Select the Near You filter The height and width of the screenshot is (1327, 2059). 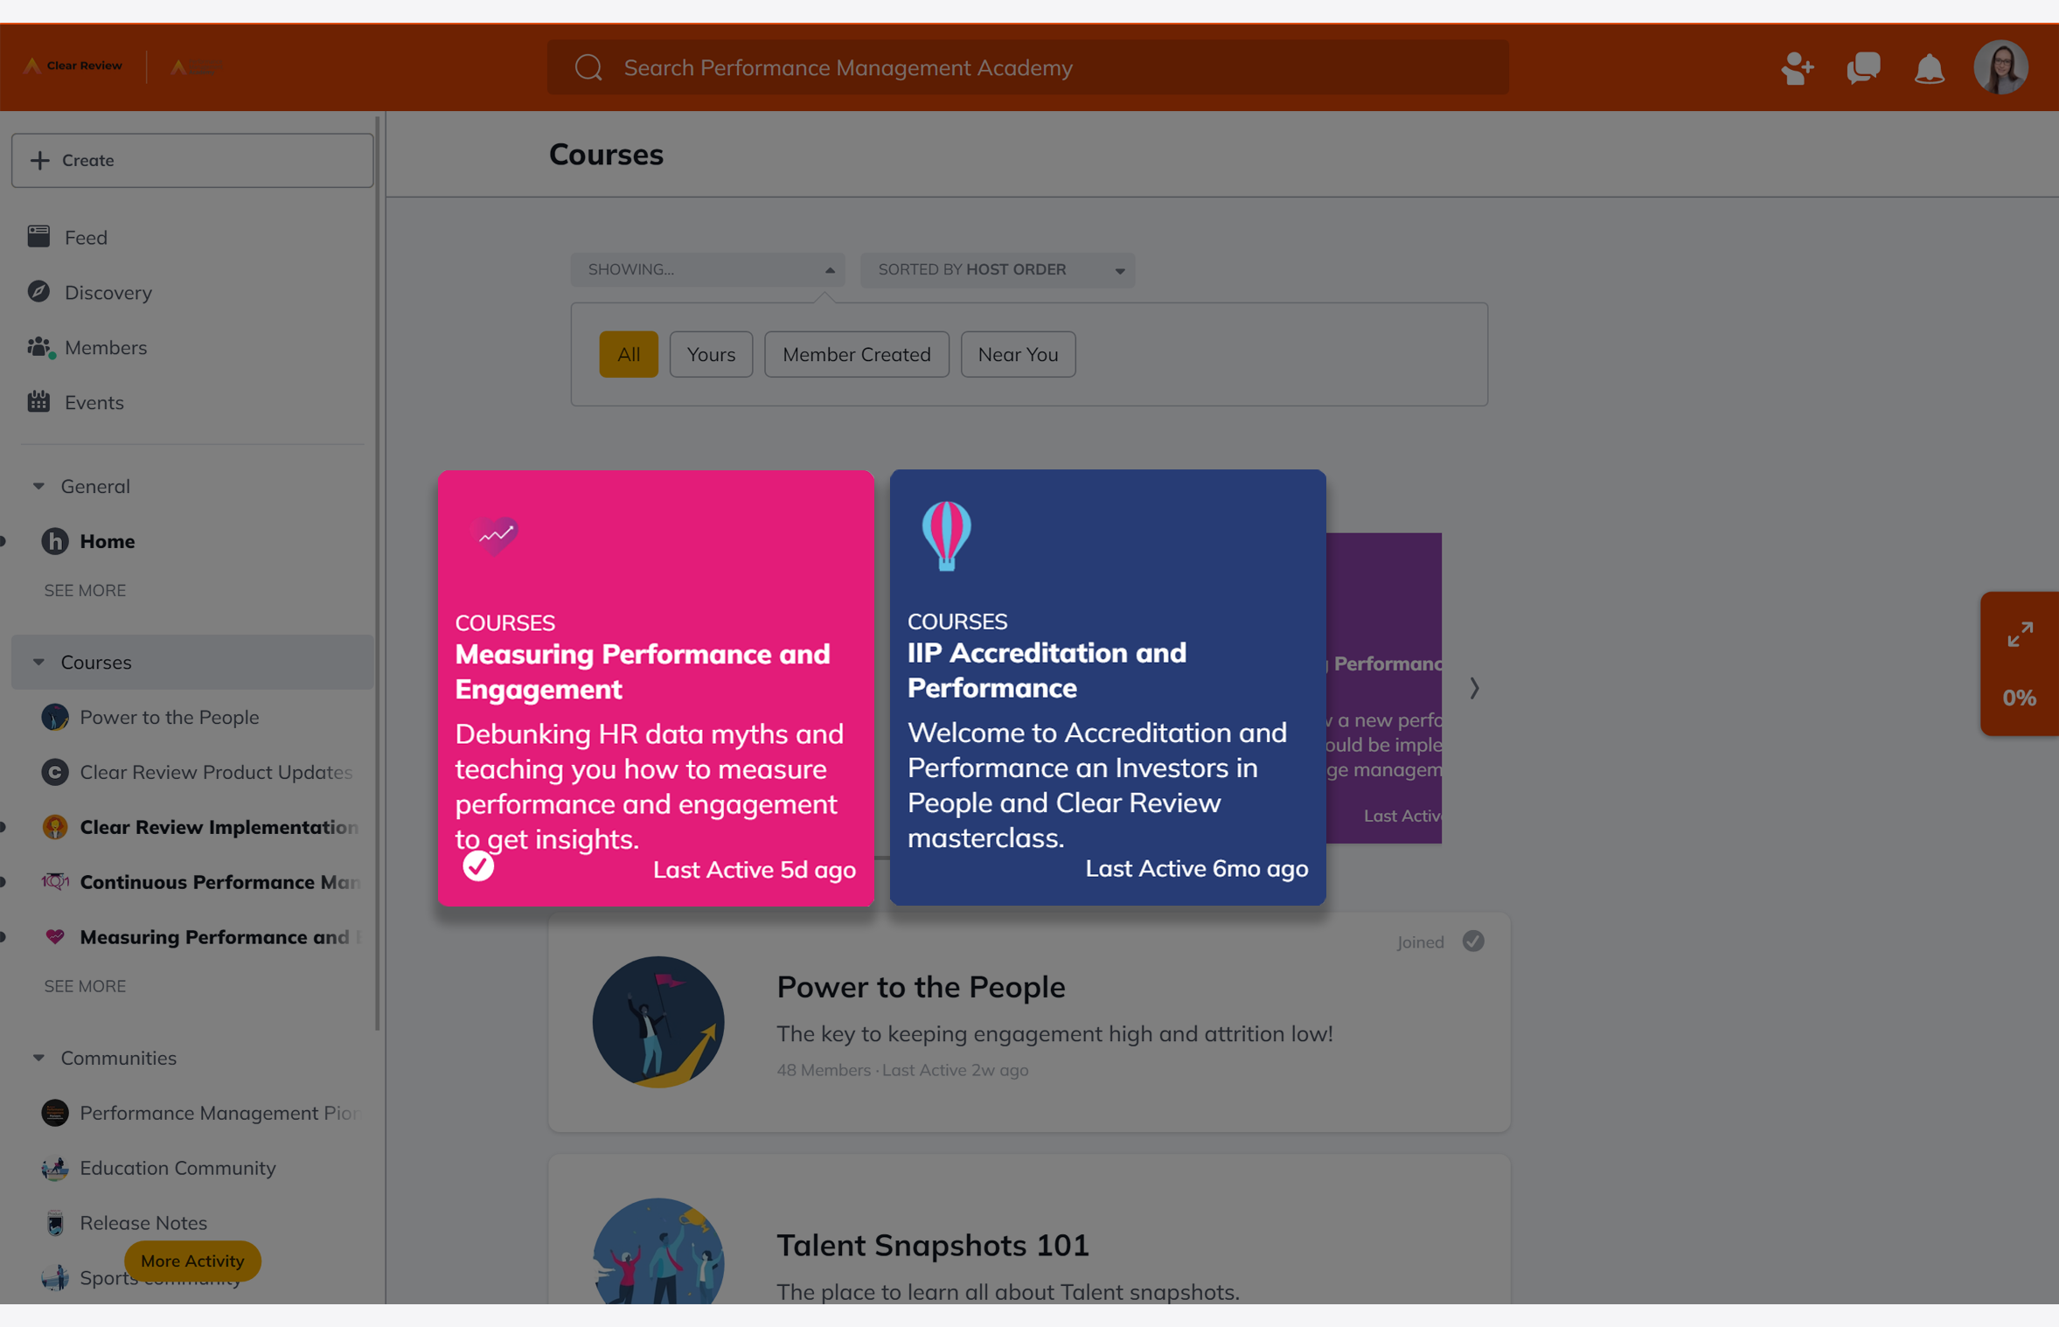(1018, 354)
